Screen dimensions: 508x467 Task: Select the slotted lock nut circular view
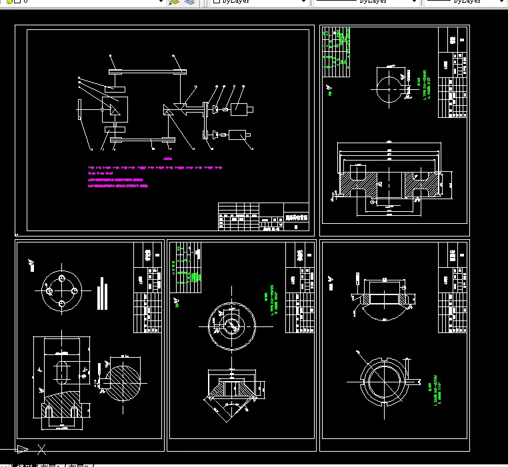tap(384, 382)
